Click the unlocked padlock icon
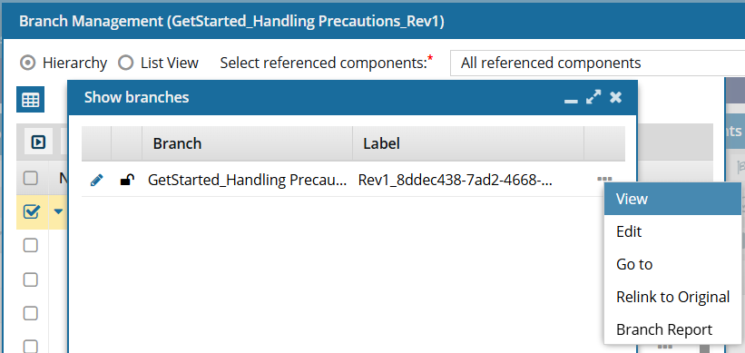 pos(127,180)
